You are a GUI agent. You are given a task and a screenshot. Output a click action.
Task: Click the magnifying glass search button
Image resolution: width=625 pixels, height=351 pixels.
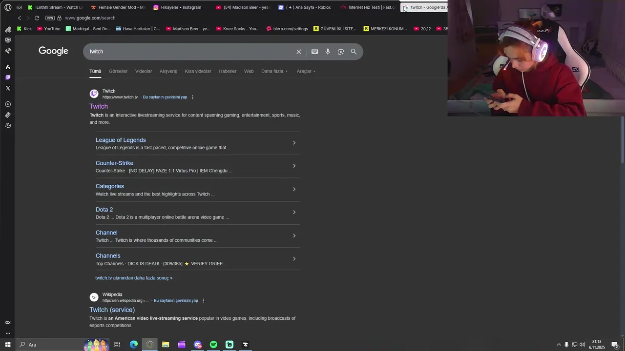click(354, 52)
